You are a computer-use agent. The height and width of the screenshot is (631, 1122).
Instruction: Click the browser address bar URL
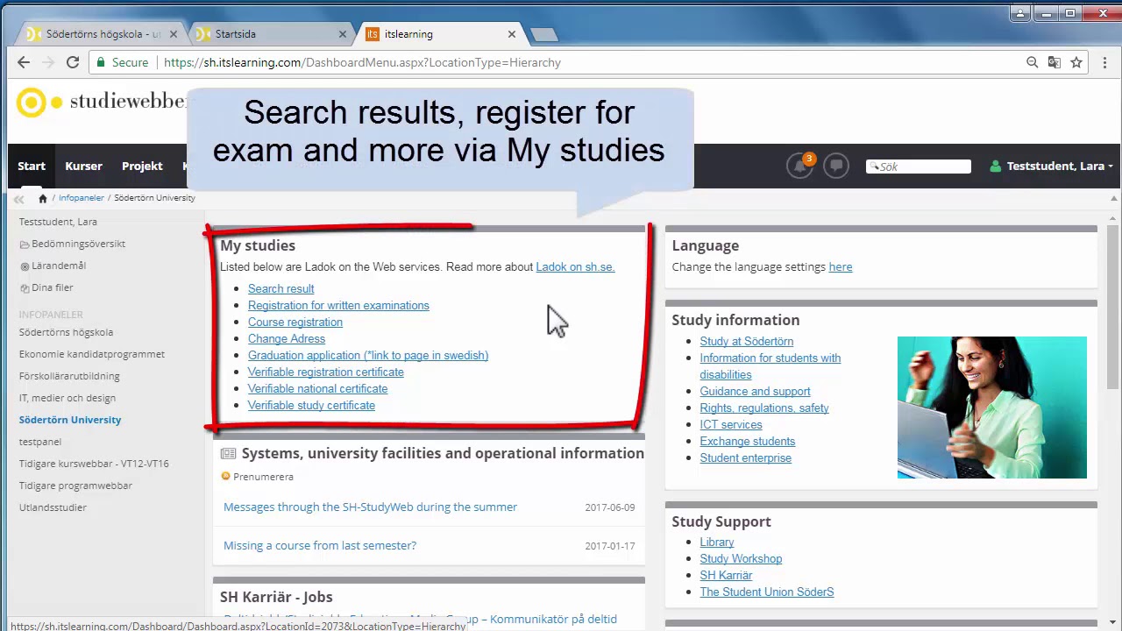point(362,62)
